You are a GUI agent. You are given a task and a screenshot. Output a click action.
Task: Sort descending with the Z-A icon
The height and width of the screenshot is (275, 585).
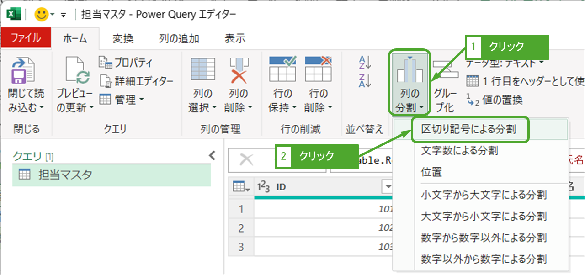pyautogui.click(x=365, y=80)
